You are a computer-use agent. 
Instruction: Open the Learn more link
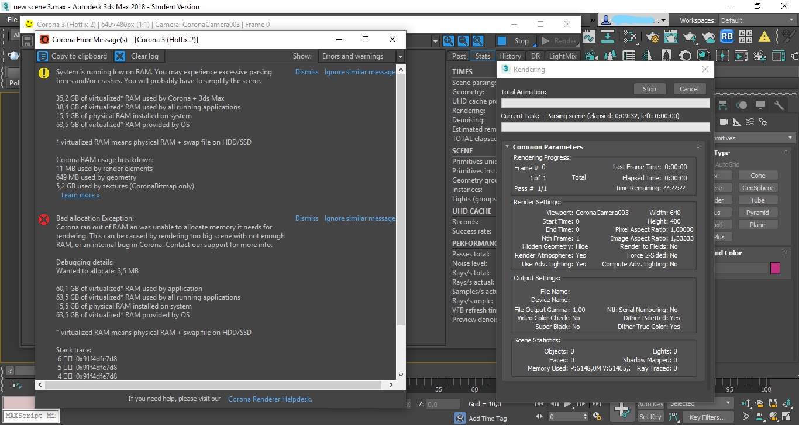[80, 195]
